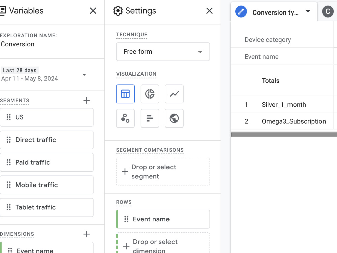Viewport: 337px width, 253px height.
Task: Click Drop or select dimension area
Action: (x=163, y=243)
